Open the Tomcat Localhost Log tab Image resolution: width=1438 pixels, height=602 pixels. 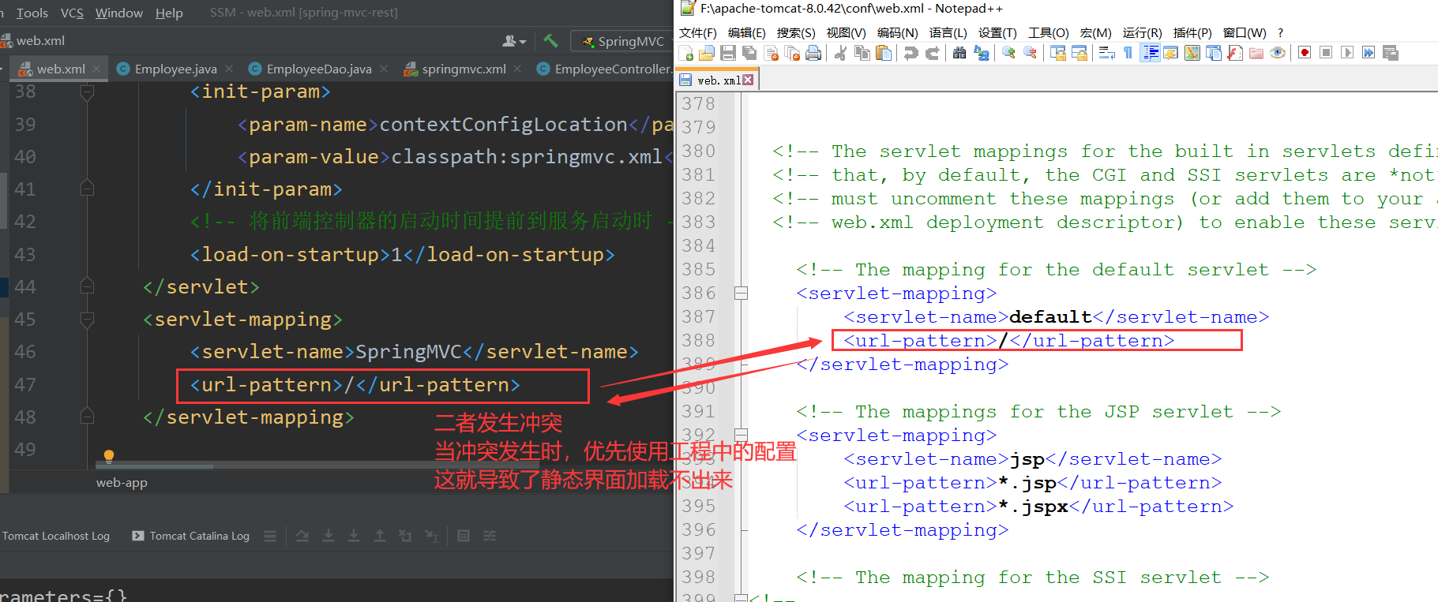pyautogui.click(x=55, y=536)
